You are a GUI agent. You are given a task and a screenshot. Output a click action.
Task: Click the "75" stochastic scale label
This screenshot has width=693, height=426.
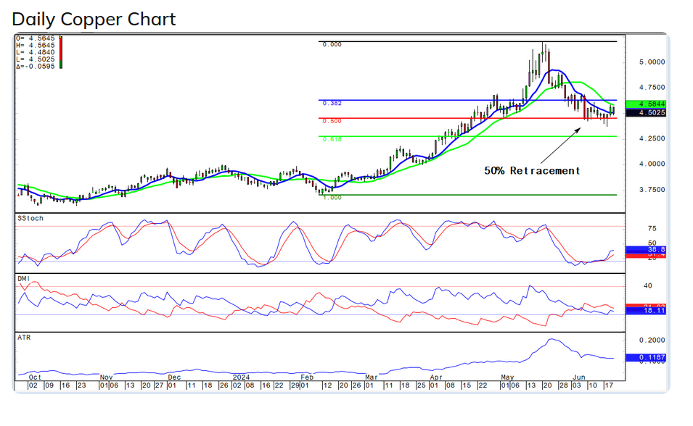652,229
